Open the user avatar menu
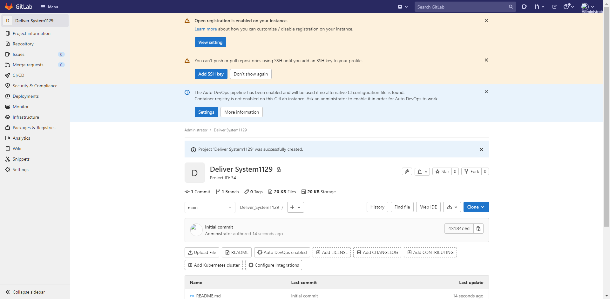This screenshot has height=299, width=610. coord(588,7)
